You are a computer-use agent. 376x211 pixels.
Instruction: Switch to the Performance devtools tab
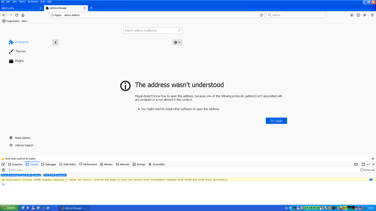click(88, 164)
